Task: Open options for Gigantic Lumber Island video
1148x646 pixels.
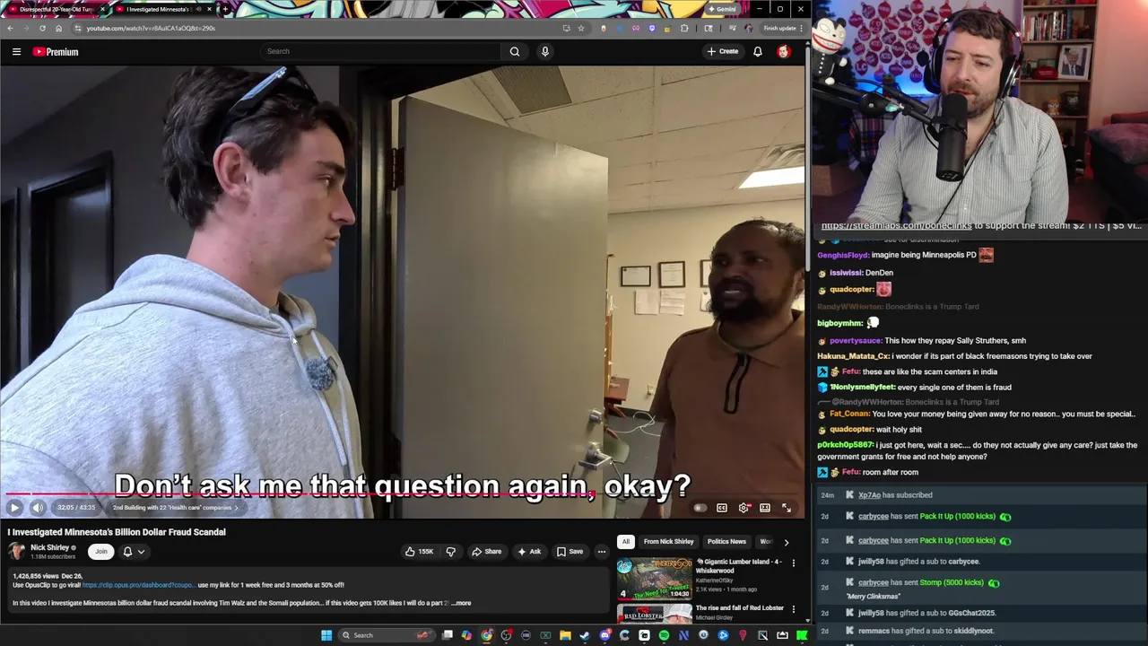Action: point(793,563)
